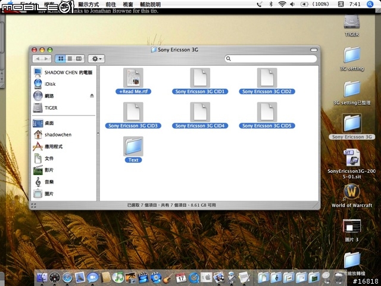Open 文件 documents in sidebar
Screen dimensions: 381x286
[43, 158]
